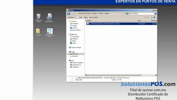This screenshot has height=100, width=177.
Task: Open the Vídeos library
Action: coord(74,43)
